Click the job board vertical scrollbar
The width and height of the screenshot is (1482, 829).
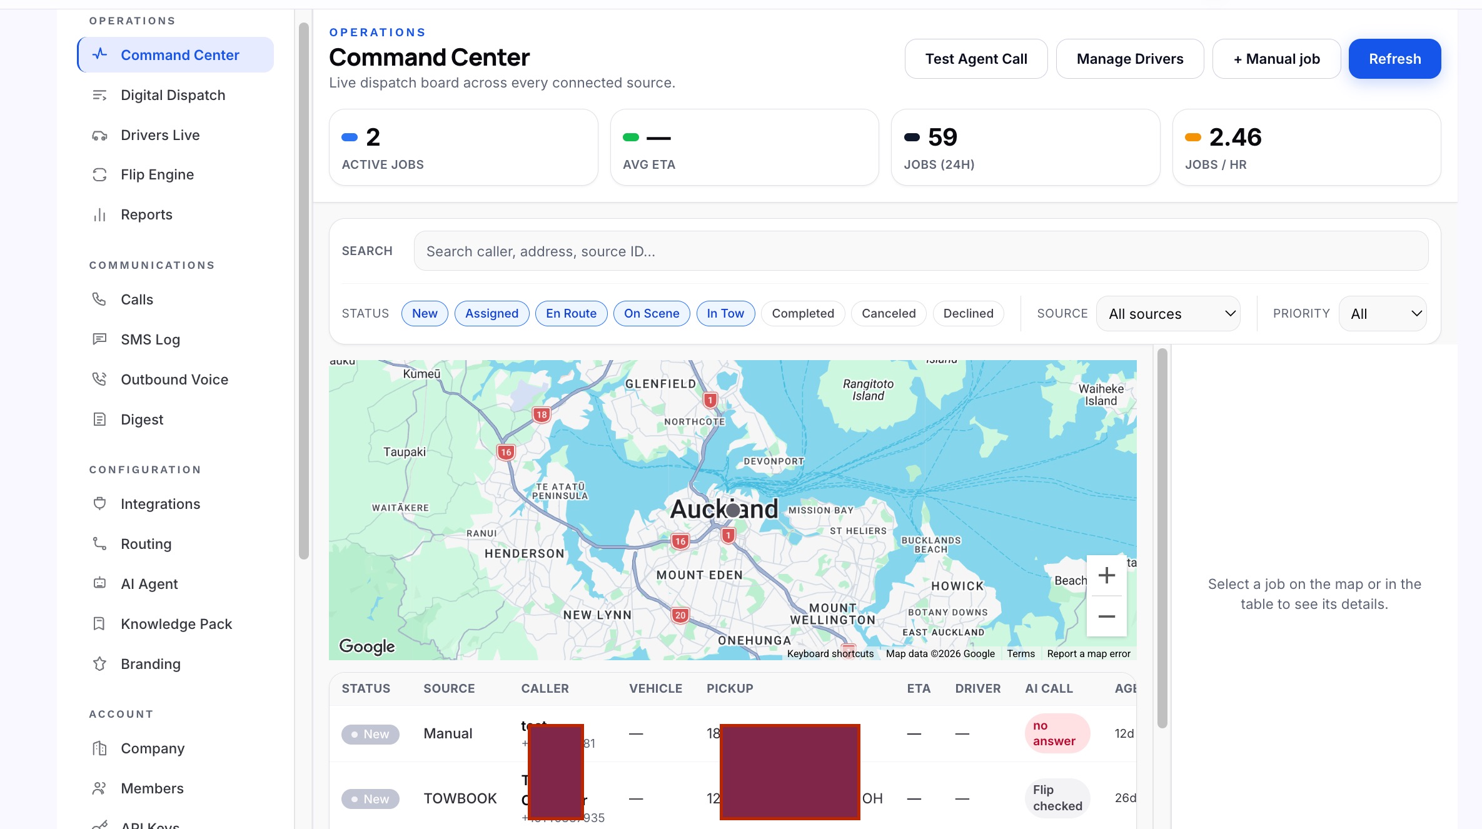pyautogui.click(x=1162, y=538)
